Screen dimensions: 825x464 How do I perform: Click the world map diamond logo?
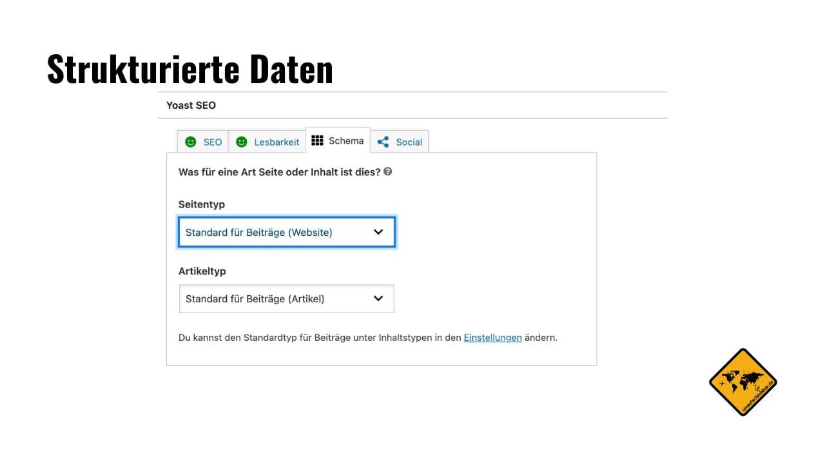pyautogui.click(x=743, y=382)
